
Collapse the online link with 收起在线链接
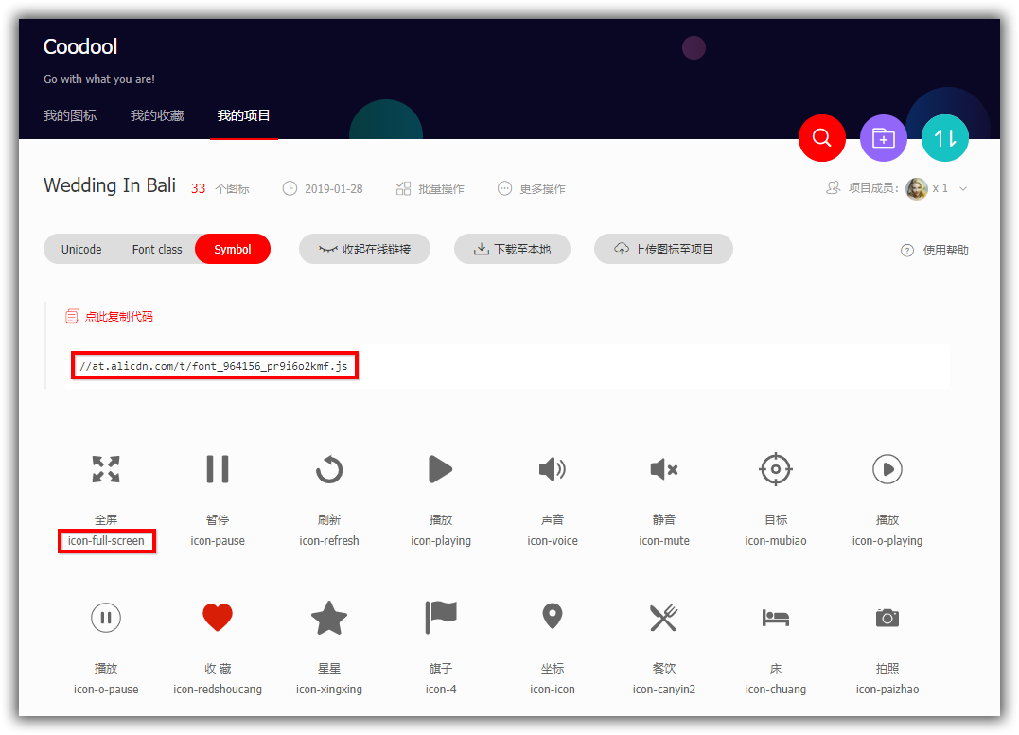tap(364, 249)
